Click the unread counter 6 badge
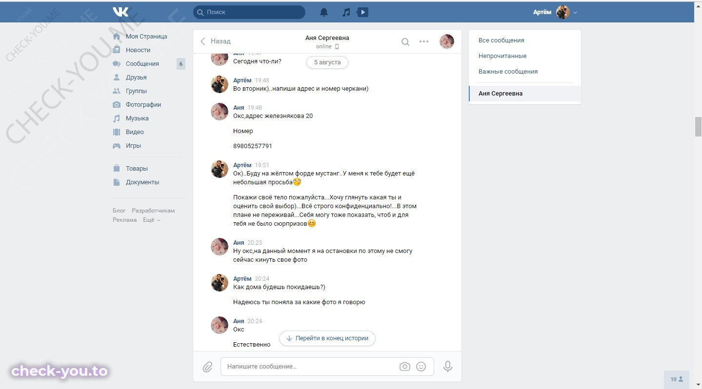This screenshot has height=389, width=702. tap(181, 64)
